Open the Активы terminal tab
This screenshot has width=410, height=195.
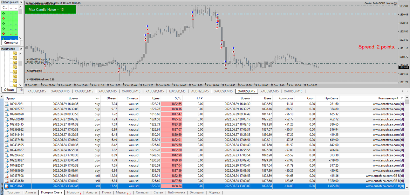[31, 192]
